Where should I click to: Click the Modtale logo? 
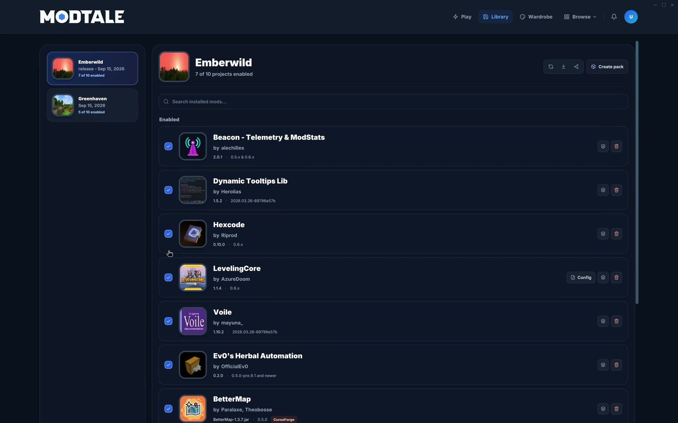coord(82,17)
